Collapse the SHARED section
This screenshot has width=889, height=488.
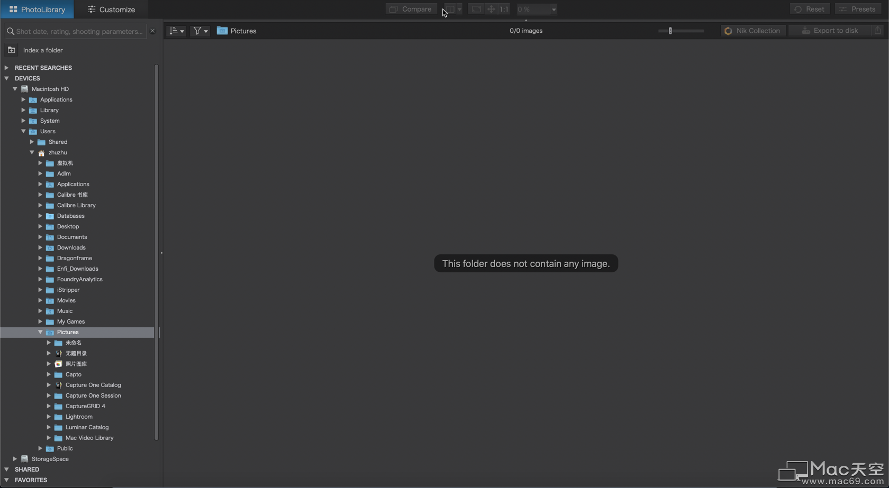pos(6,469)
